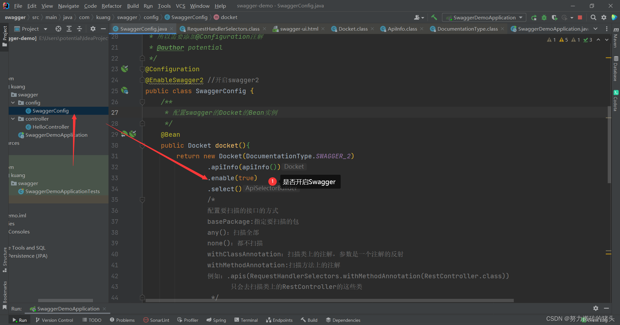Image resolution: width=620 pixels, height=325 pixels.
Task: Open Search Everywhere magnifier icon
Action: coord(594,17)
